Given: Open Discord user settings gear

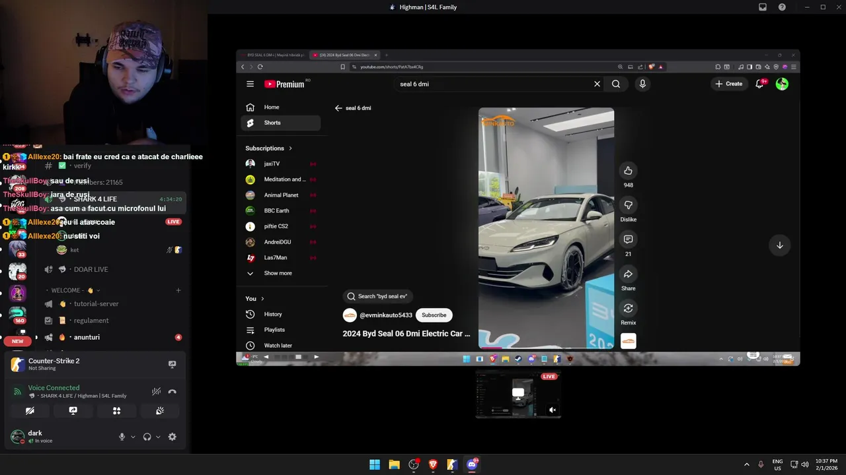Looking at the screenshot, I should [173, 437].
